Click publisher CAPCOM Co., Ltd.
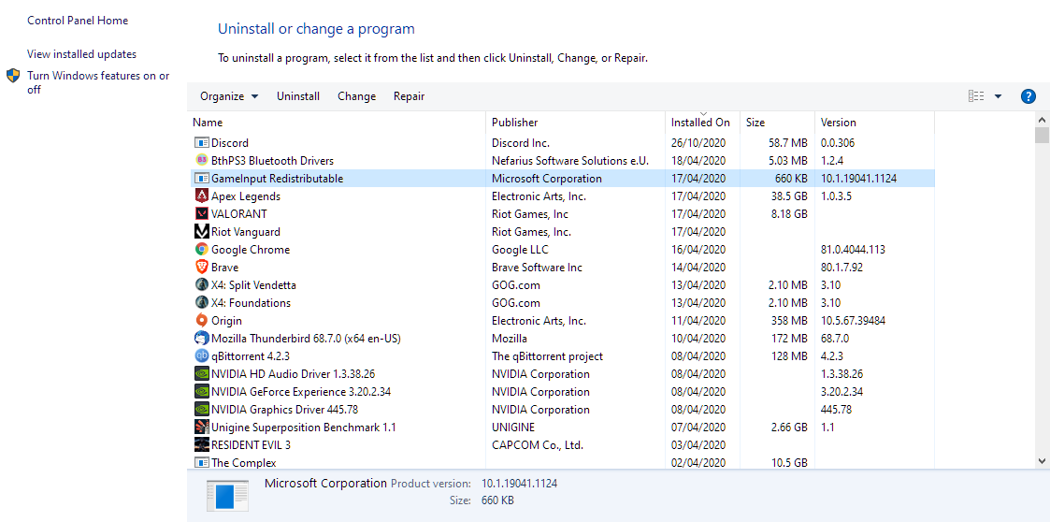This screenshot has width=1050, height=522. coord(537,445)
